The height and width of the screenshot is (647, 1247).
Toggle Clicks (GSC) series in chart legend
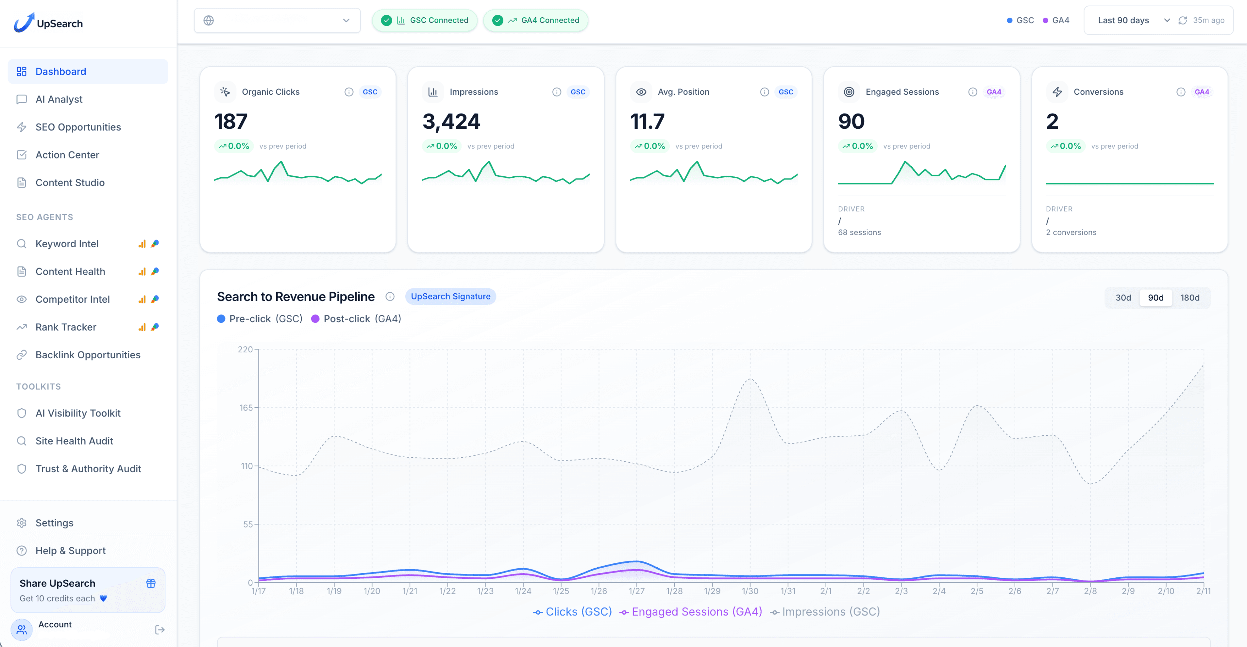coord(573,612)
